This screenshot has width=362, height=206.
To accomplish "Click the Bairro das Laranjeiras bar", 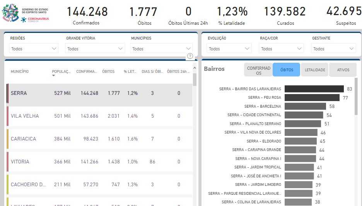I will (x=314, y=89).
